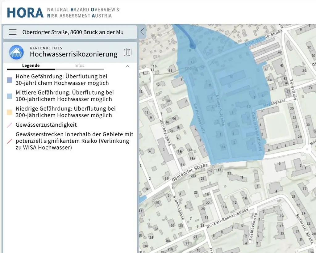Click the HORA logo

point(25,13)
